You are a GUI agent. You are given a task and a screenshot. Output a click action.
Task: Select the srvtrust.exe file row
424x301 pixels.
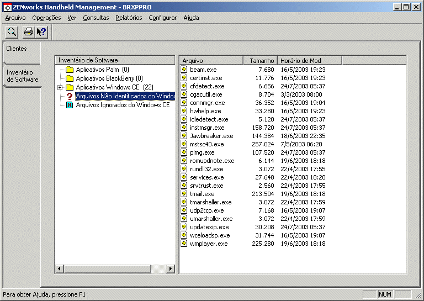pyautogui.click(x=253, y=186)
